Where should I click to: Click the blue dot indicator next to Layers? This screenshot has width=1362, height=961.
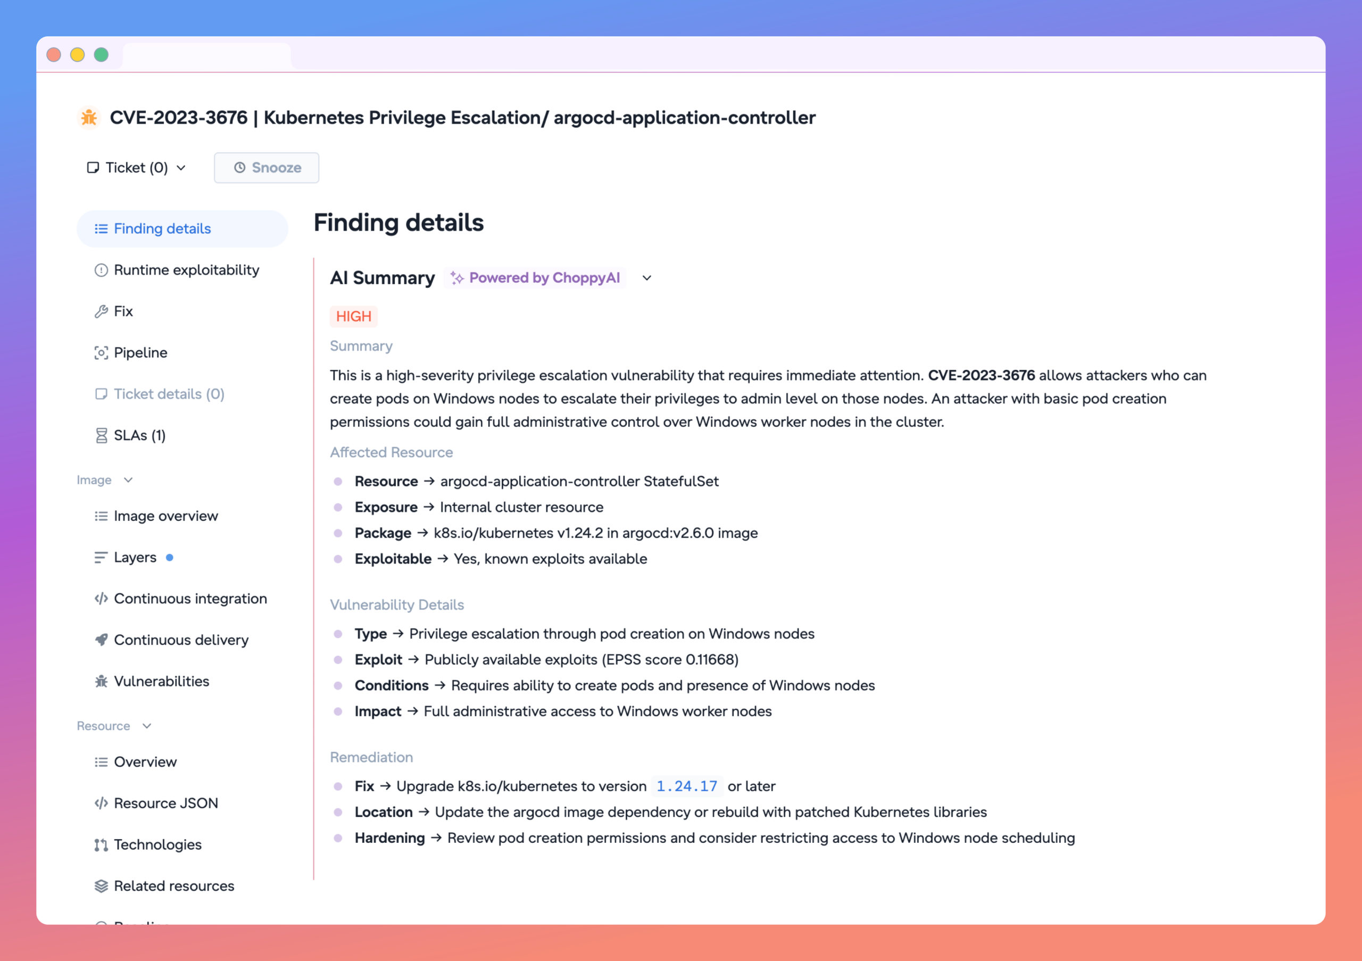coord(170,558)
